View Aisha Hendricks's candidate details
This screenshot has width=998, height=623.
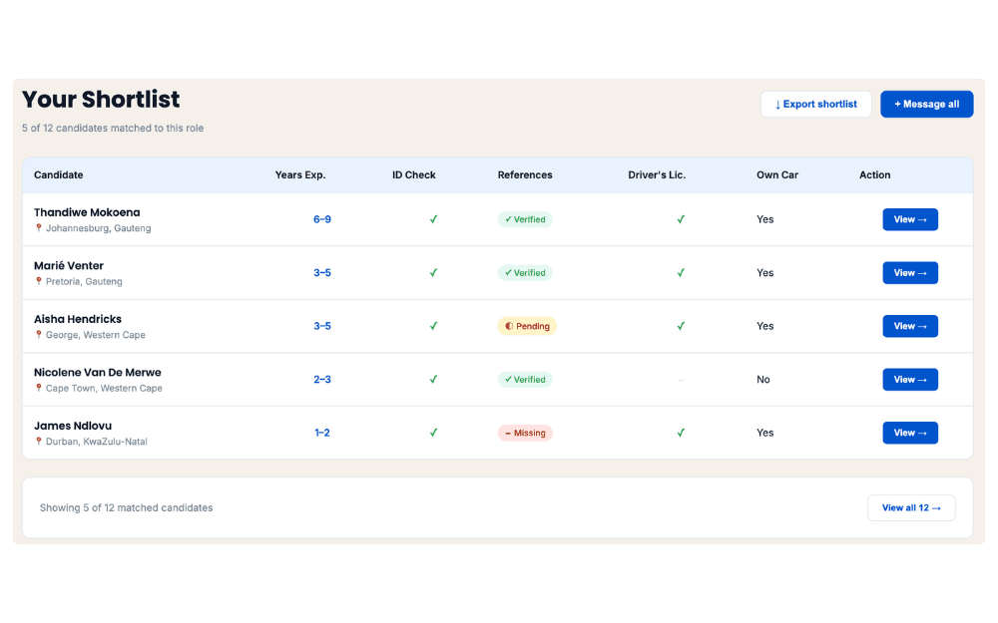910,326
